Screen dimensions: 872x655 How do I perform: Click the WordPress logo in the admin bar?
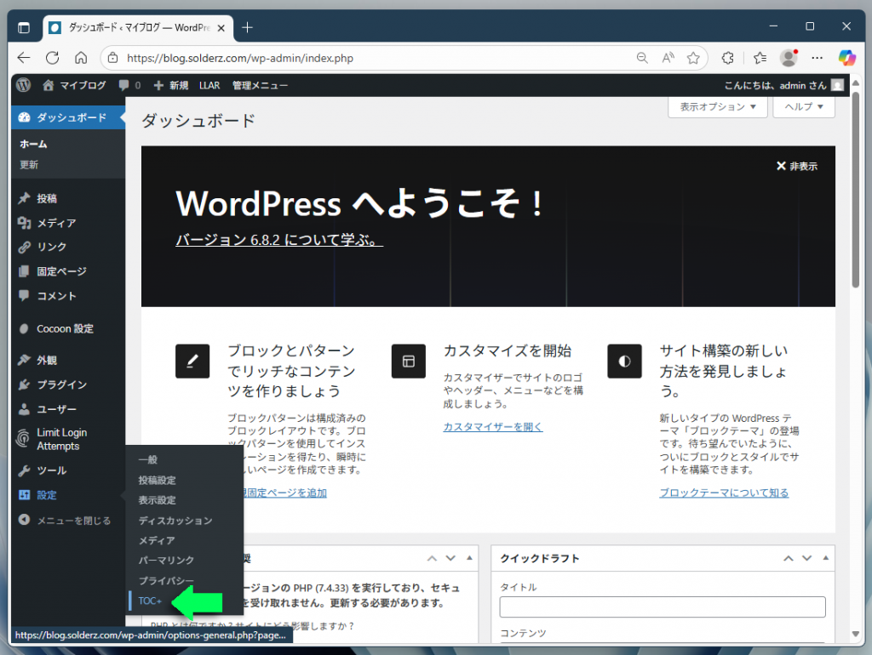[x=21, y=85]
